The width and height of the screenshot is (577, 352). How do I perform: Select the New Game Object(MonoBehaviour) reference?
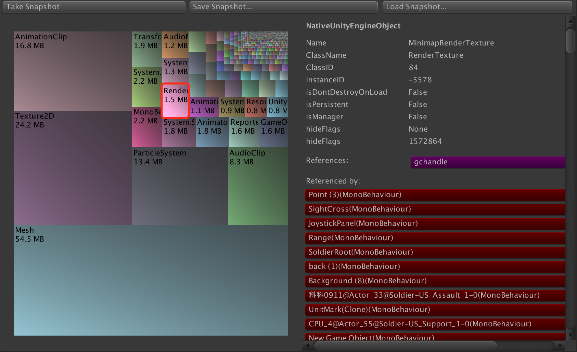click(435, 337)
